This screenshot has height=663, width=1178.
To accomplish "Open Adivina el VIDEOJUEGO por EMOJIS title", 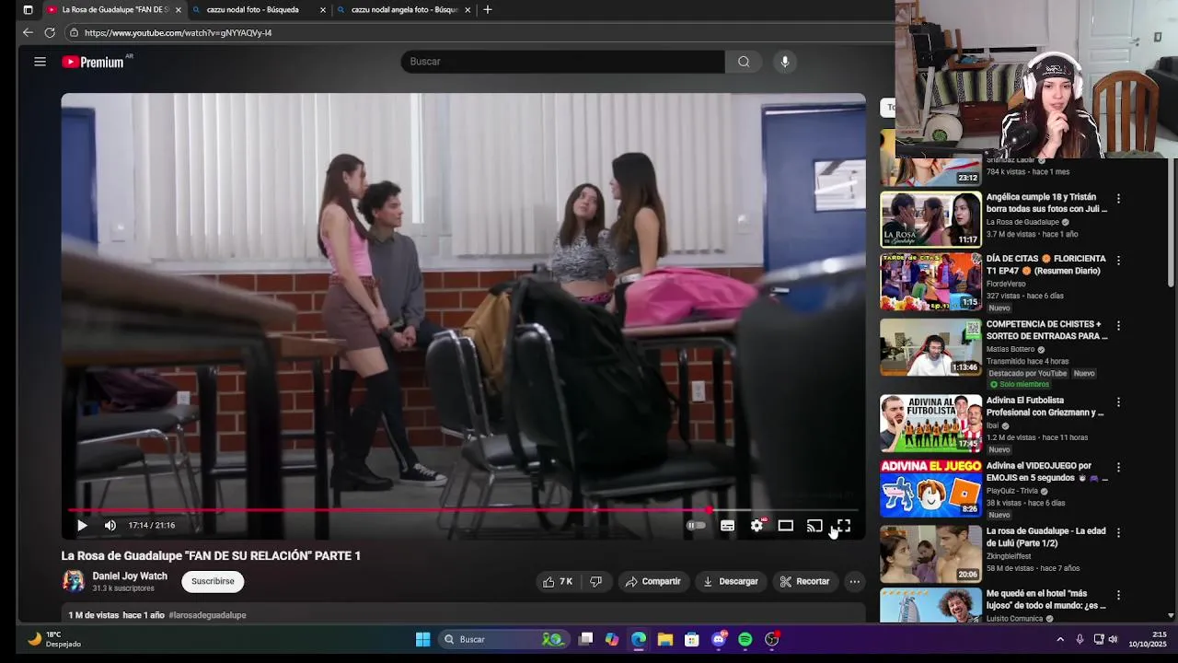I will (1047, 472).
